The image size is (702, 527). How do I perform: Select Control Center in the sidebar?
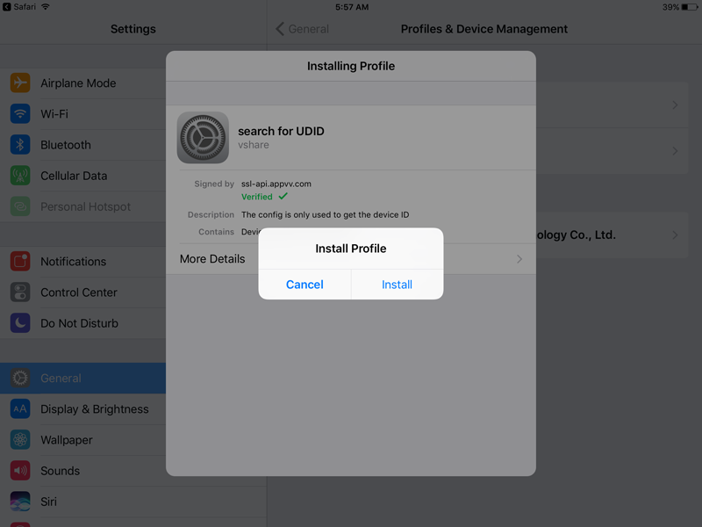pyautogui.click(x=82, y=292)
